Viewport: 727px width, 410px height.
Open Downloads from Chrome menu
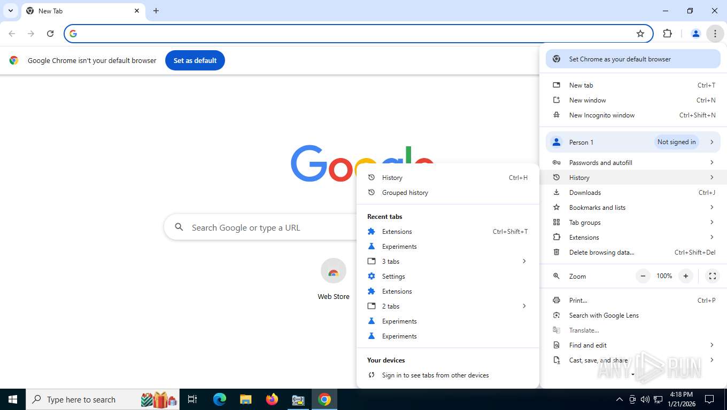(633, 193)
